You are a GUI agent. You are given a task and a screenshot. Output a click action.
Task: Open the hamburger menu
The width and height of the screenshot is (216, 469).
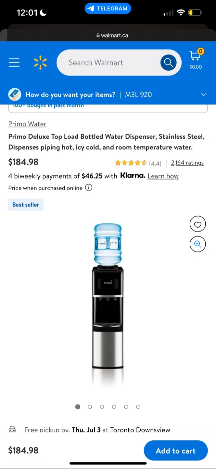click(14, 63)
